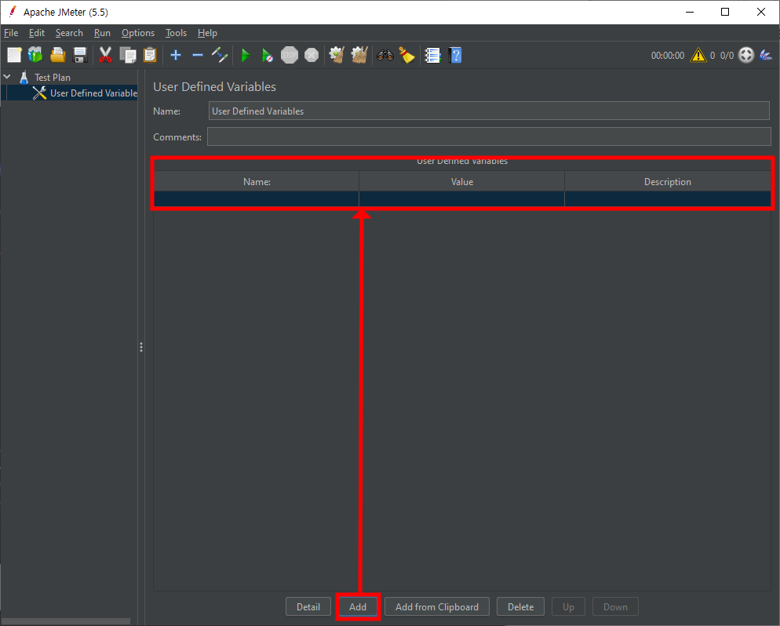The width and height of the screenshot is (780, 626).
Task: Select the Test Plan tree item
Action: tap(53, 78)
